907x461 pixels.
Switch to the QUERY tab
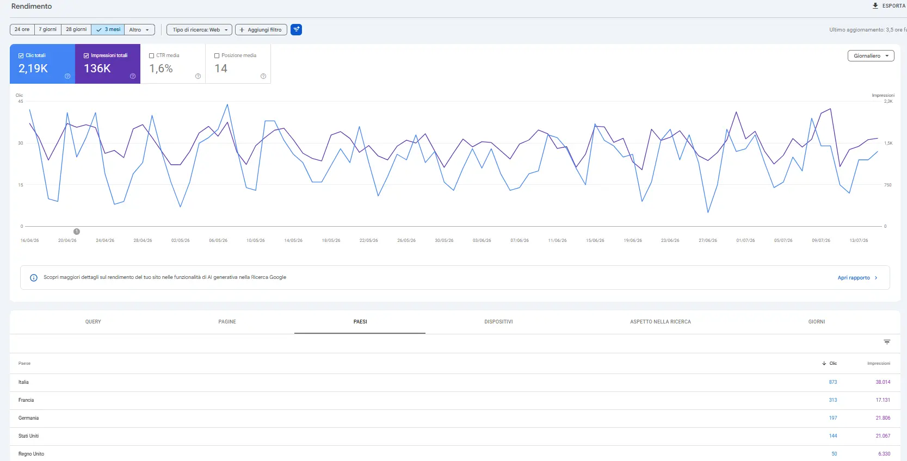click(93, 322)
